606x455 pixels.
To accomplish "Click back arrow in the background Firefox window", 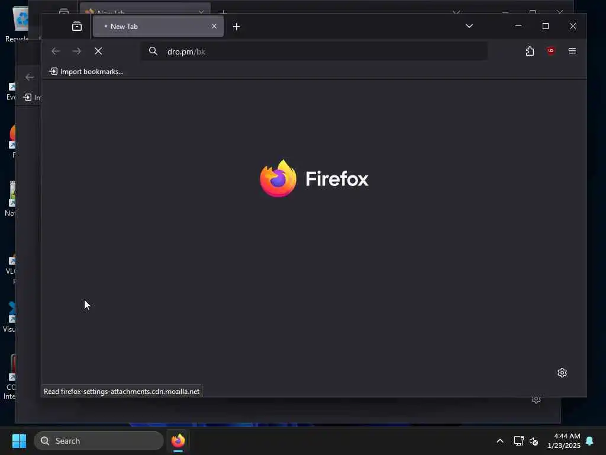I will [x=30, y=78].
